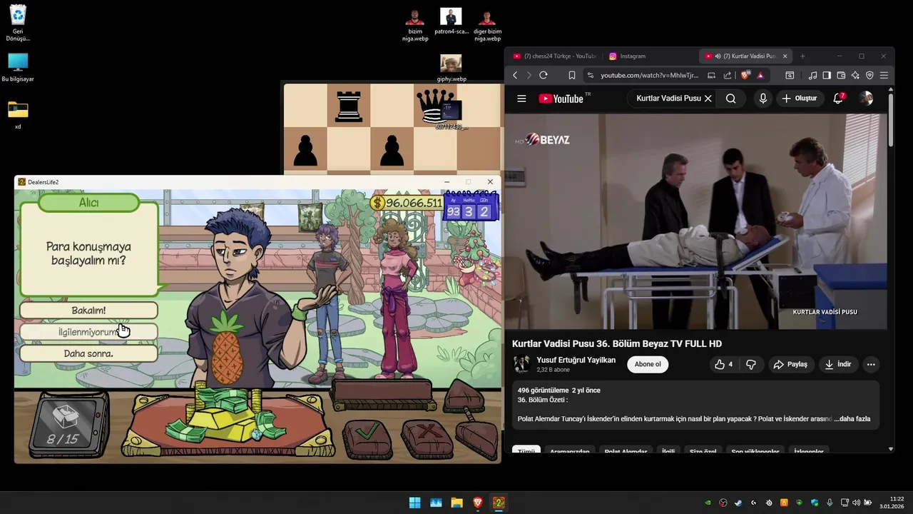The width and height of the screenshot is (913, 514).
Task: Open the YouTube hamburger guide menu
Action: (521, 99)
